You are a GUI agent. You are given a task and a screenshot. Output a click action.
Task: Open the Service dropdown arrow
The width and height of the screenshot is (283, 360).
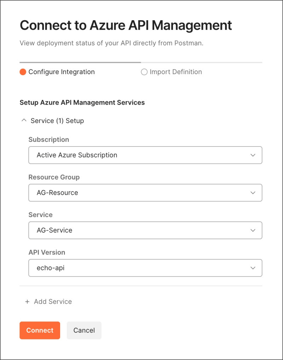253,230
